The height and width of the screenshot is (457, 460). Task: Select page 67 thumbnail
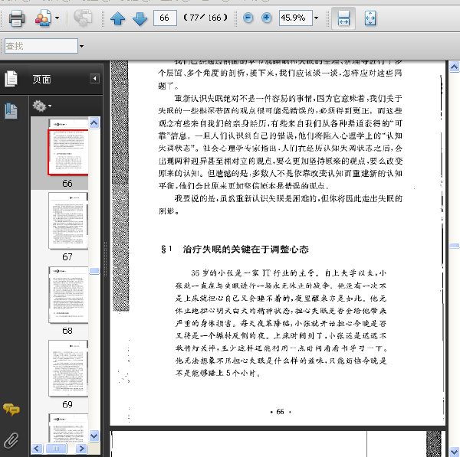coord(68,220)
